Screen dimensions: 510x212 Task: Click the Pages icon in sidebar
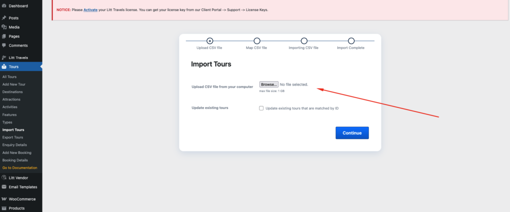click(4, 36)
